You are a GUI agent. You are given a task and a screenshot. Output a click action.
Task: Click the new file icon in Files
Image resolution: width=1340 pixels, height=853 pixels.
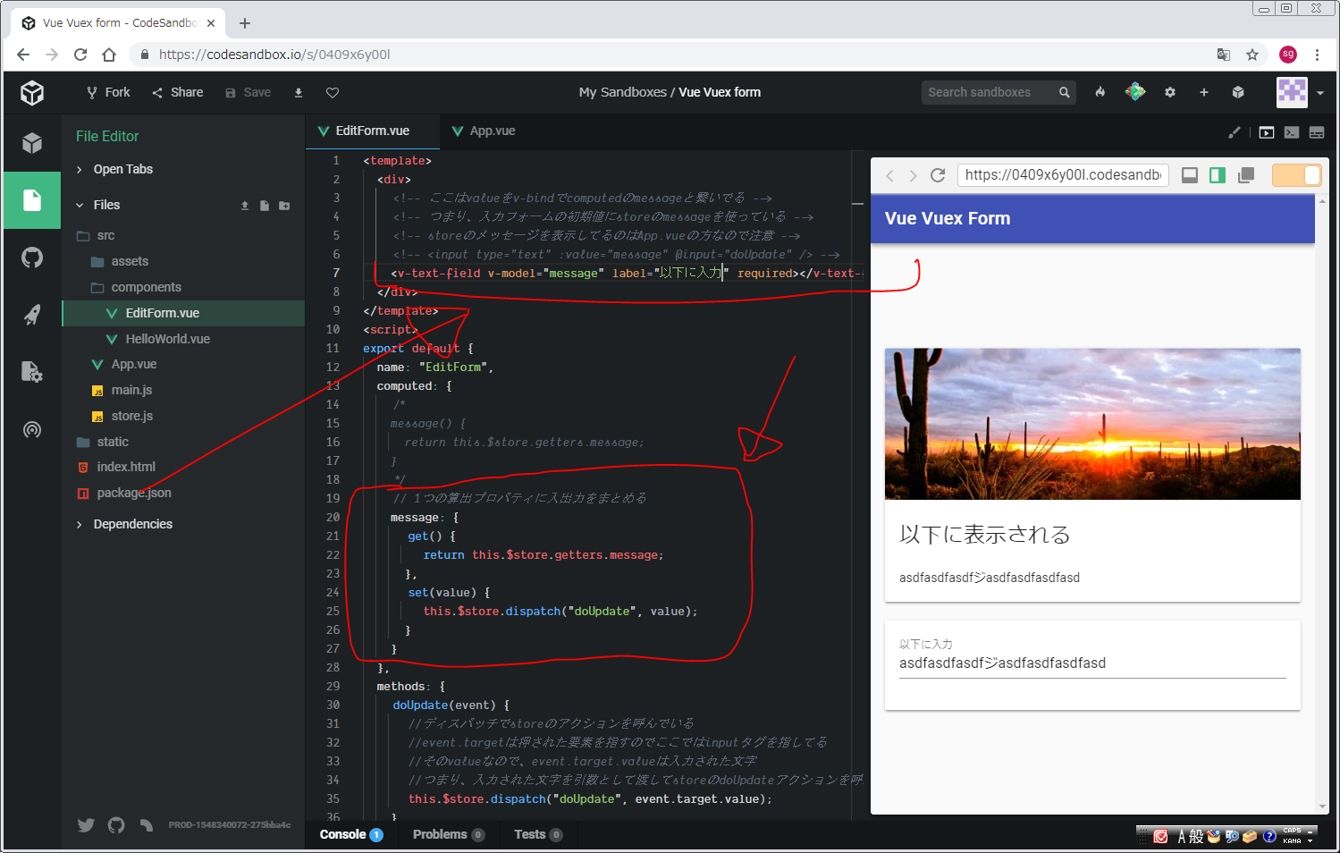pos(265,206)
